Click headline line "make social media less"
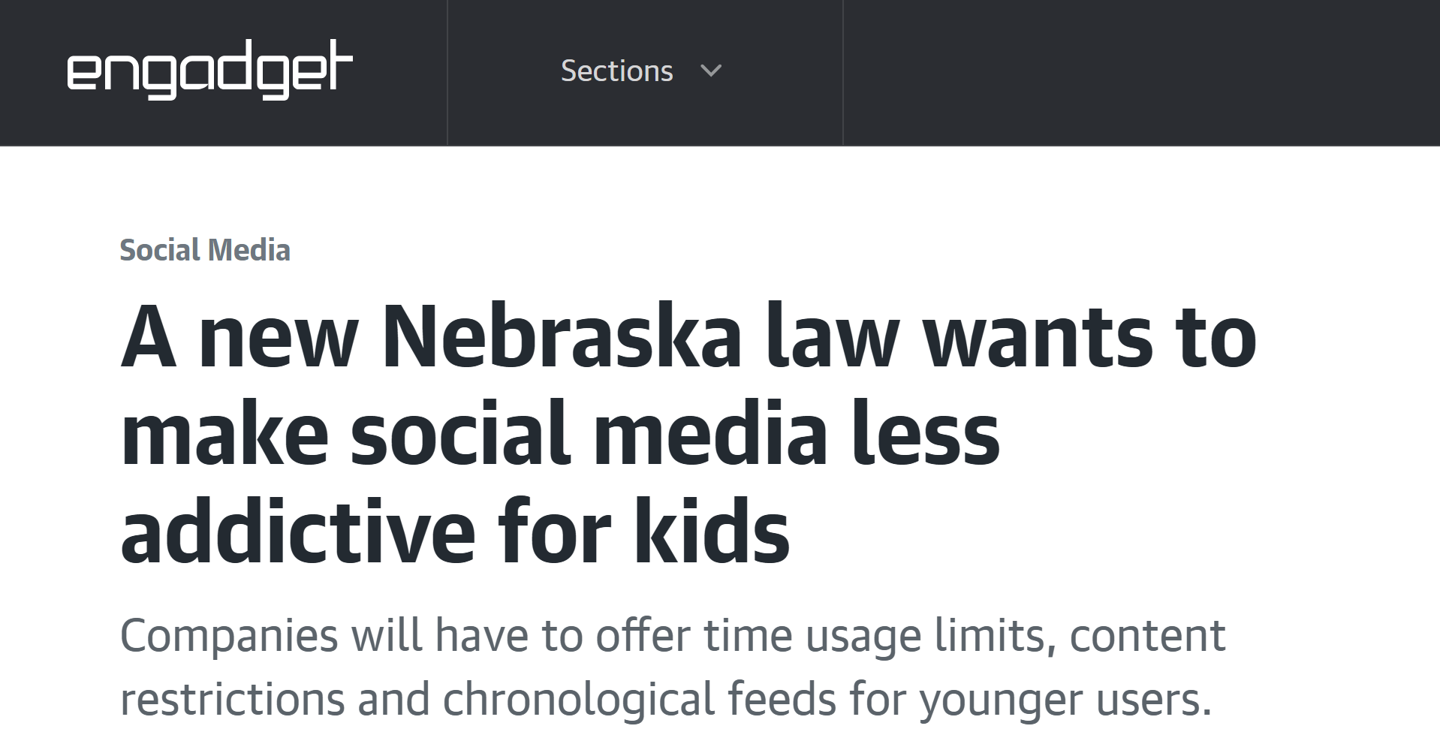1440x747 pixels. point(560,435)
